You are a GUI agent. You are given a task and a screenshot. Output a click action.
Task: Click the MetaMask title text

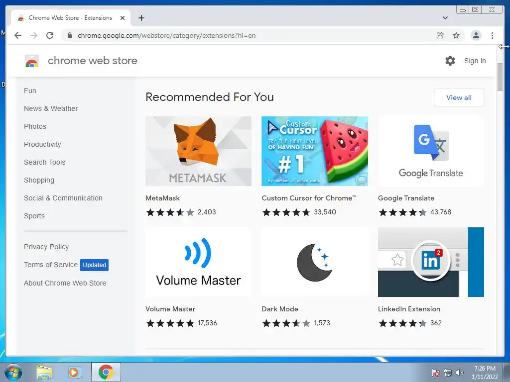tap(163, 198)
